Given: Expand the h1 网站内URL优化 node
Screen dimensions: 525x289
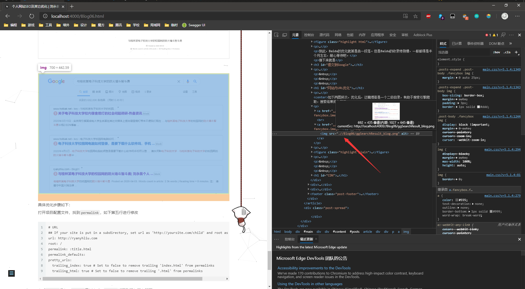Looking at the screenshot, I should 312,88.
